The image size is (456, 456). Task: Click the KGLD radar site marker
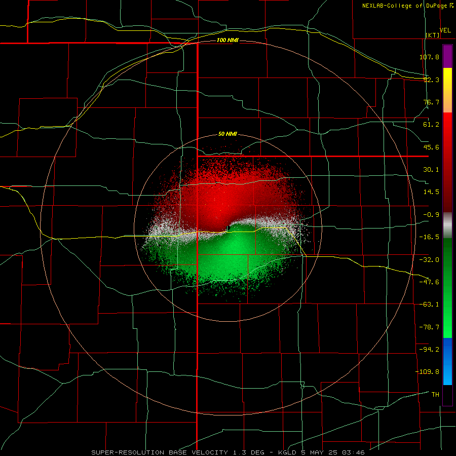pos(229,229)
